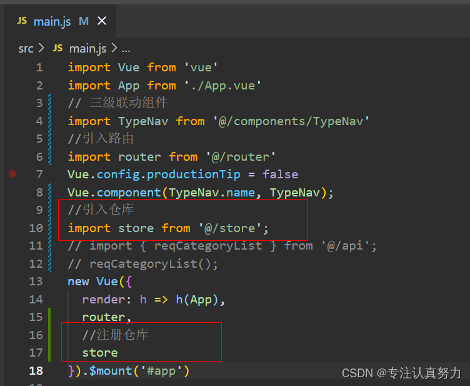
Task: Click line number 10 in the gutter
Action: [x=36, y=228]
